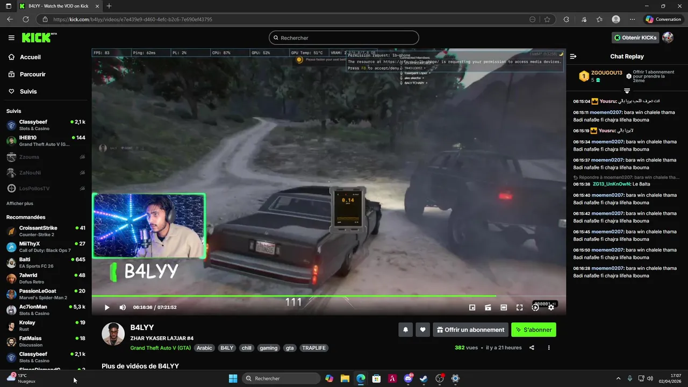This screenshot has height=387, width=688.
Task: Open a new browser tab
Action: (x=109, y=6)
